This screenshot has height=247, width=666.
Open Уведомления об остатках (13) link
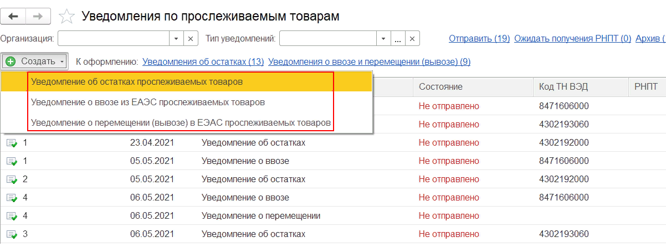coord(203,61)
